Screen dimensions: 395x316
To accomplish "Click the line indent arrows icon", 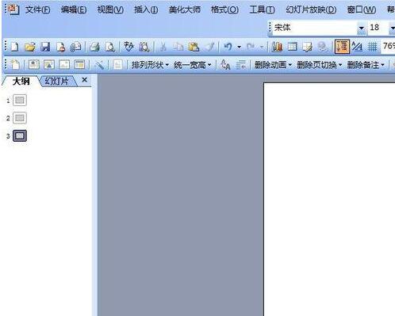I will coord(241,65).
